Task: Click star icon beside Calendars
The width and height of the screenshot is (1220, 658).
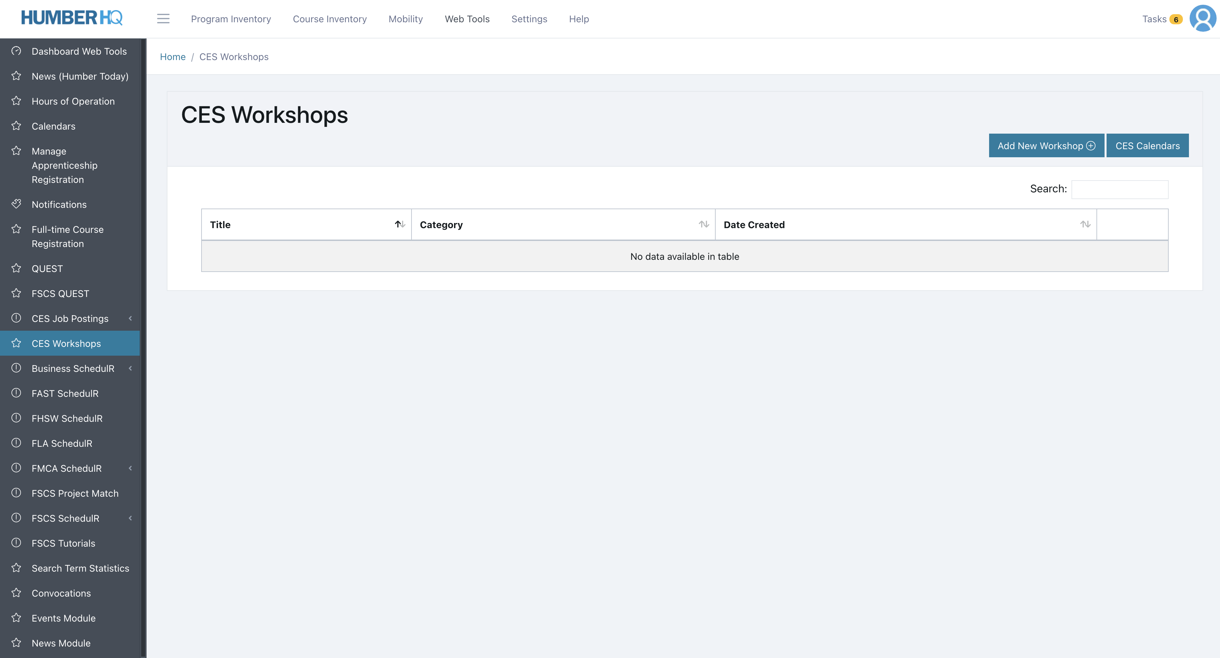Action: pyautogui.click(x=16, y=126)
